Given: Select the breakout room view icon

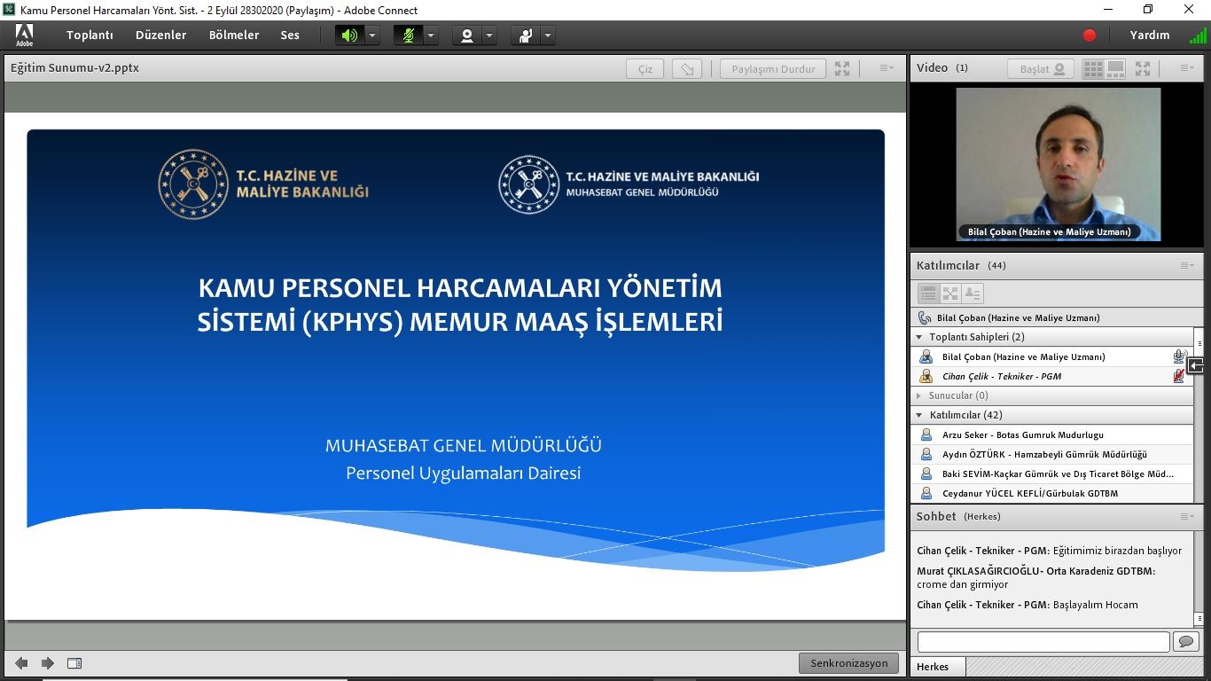Looking at the screenshot, I should pos(950,293).
